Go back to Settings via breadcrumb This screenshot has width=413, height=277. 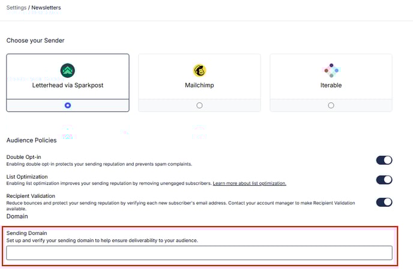click(16, 8)
